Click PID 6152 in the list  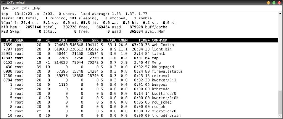click(8, 62)
